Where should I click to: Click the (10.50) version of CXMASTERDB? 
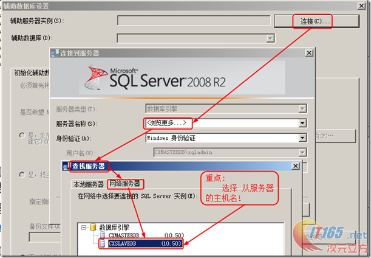tap(174, 235)
